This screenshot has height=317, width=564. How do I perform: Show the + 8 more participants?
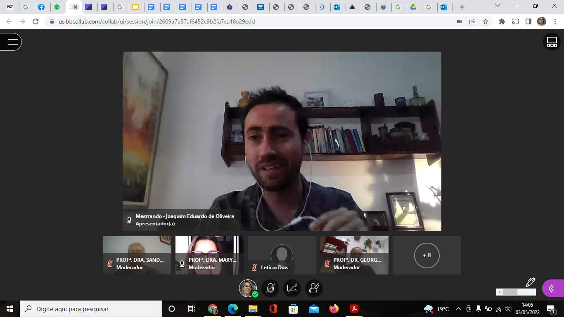pos(427,255)
